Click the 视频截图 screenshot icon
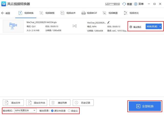The image size is (164, 115). point(105,13)
